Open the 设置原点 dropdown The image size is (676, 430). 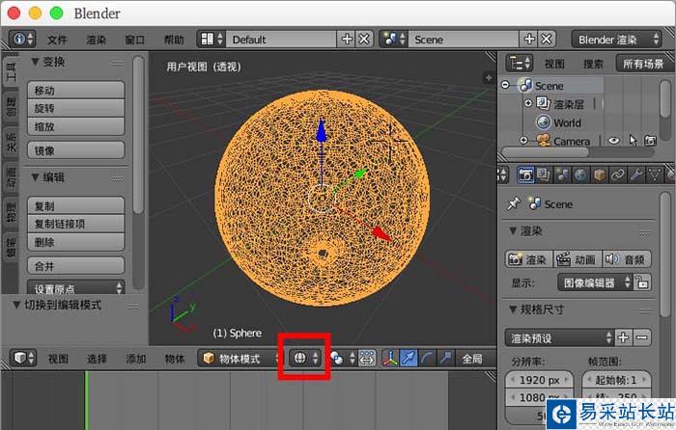(x=76, y=287)
